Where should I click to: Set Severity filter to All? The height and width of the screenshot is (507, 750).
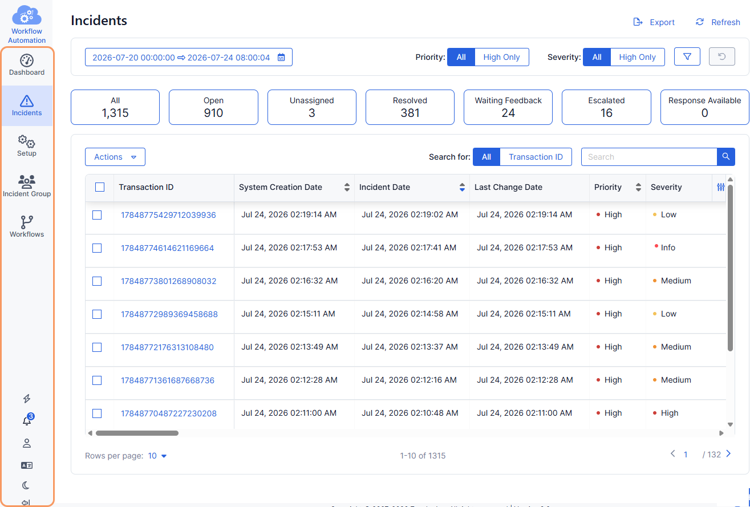(597, 57)
